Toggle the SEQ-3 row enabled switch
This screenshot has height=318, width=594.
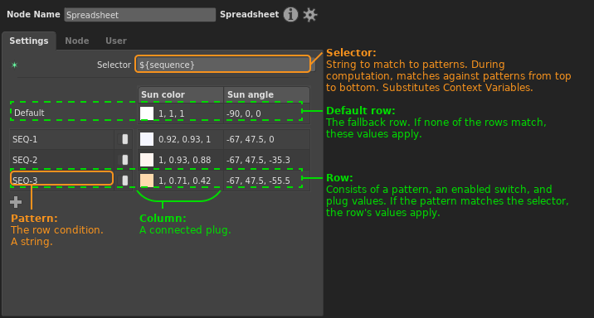coord(124,181)
